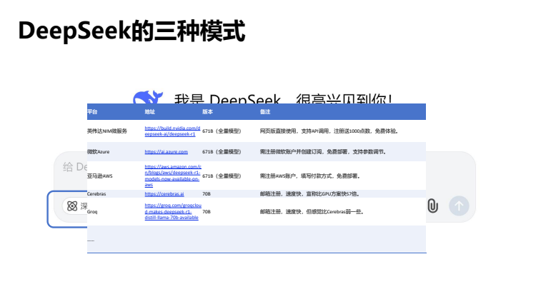
Task: Click the 备注 column header
Action: (265, 111)
